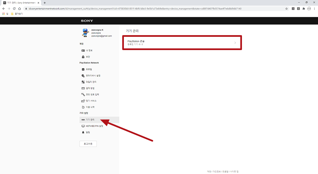Open 코드 번호 입력 via the key icon
This screenshot has width=318, height=174.
[83, 95]
